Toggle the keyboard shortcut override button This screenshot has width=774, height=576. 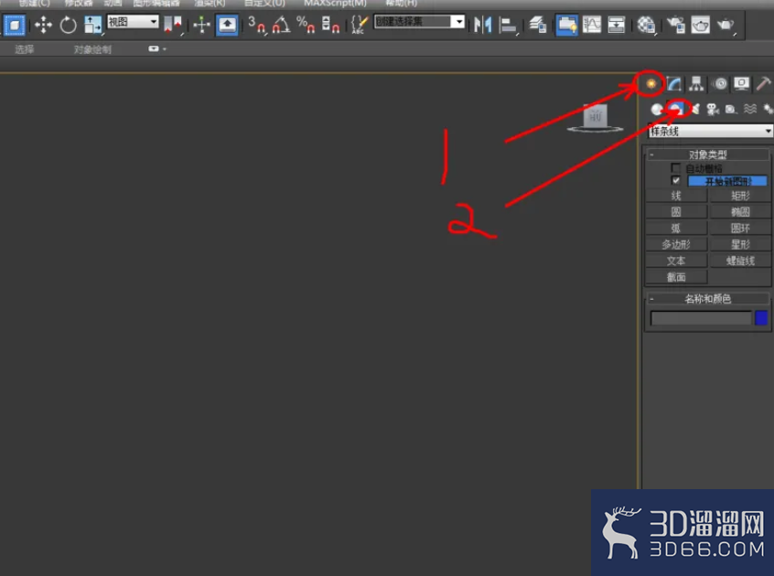tap(227, 25)
